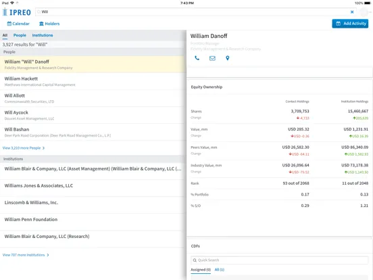Viewport: 373px width, 280px height.
Task: Open the Calendar view
Action: 18,24
